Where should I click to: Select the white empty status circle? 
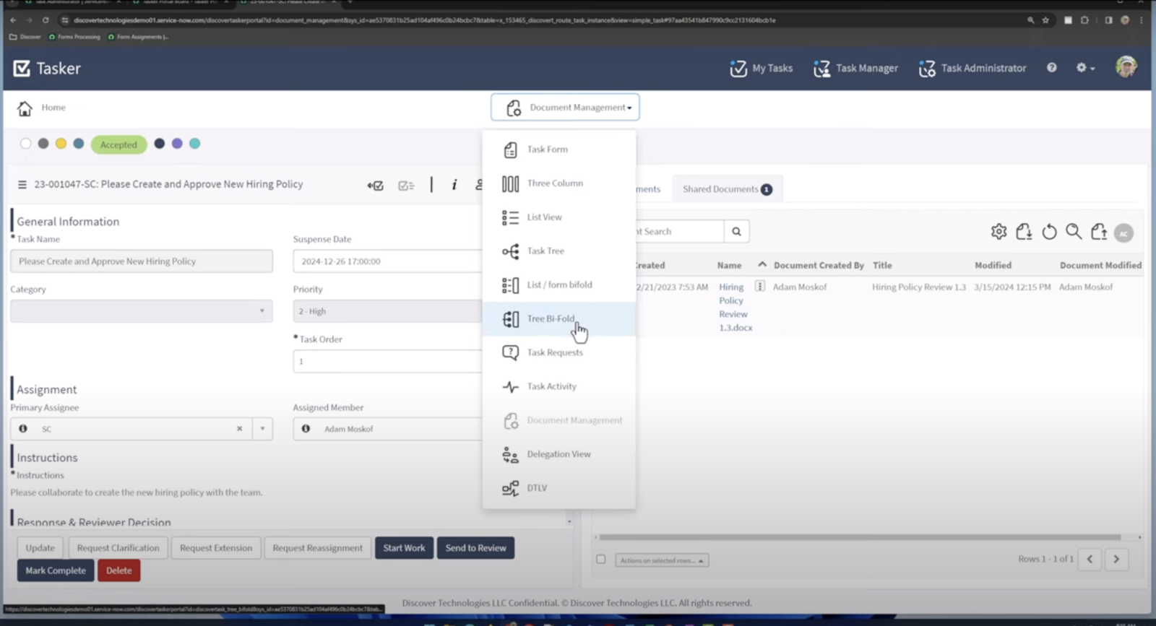point(26,144)
